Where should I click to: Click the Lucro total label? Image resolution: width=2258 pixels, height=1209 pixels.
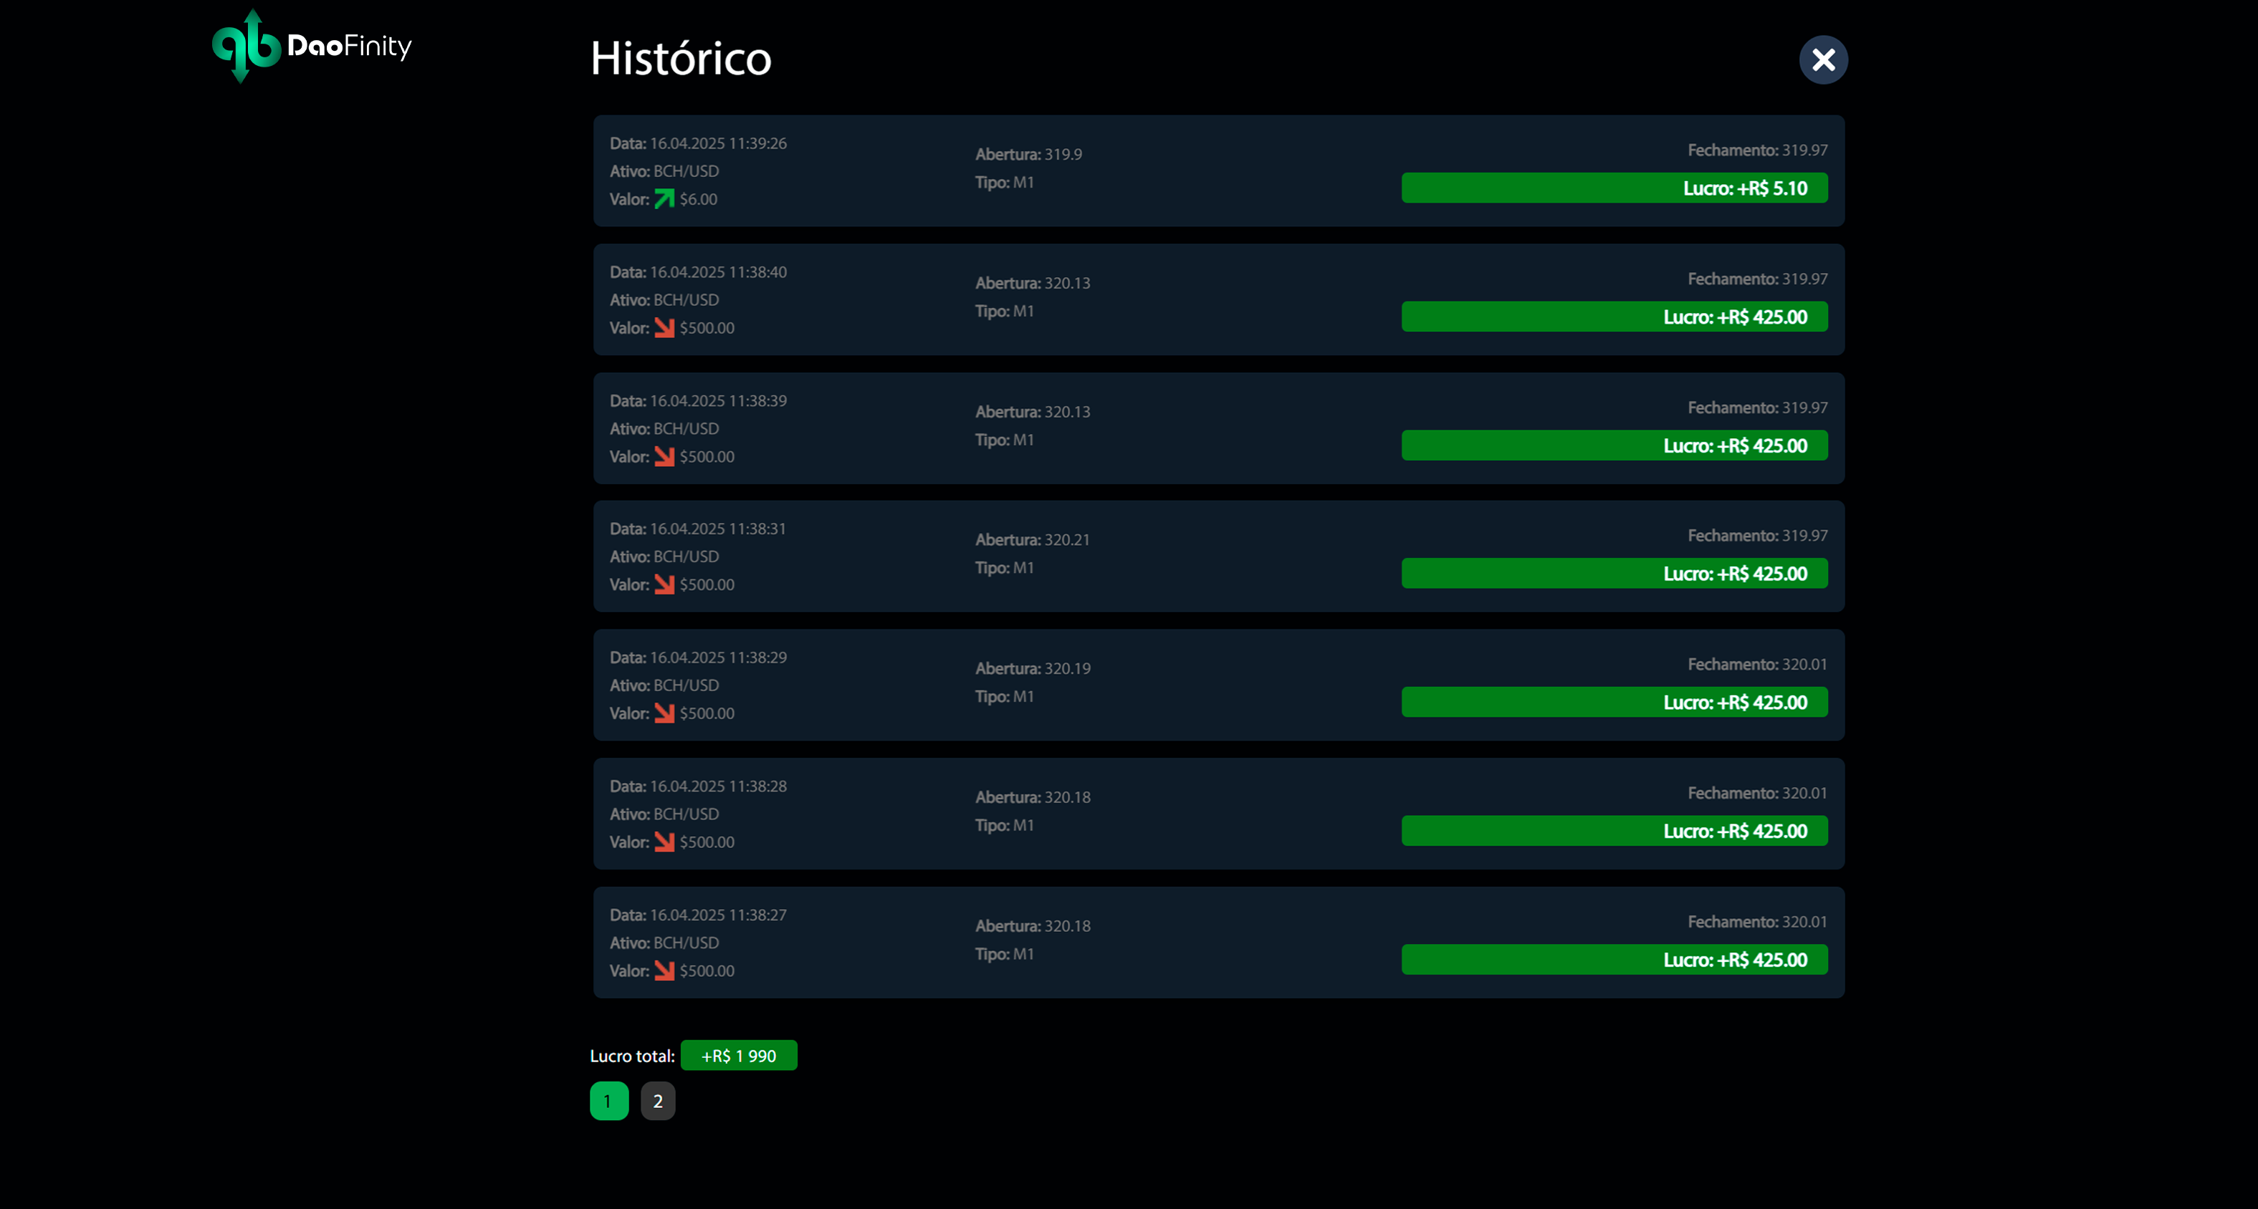click(x=632, y=1056)
